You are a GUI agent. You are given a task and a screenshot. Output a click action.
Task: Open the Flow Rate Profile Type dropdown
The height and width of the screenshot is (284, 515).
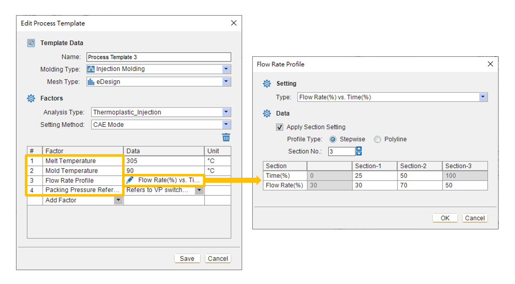483,97
